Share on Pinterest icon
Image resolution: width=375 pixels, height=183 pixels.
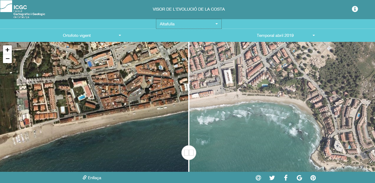coord(313,178)
